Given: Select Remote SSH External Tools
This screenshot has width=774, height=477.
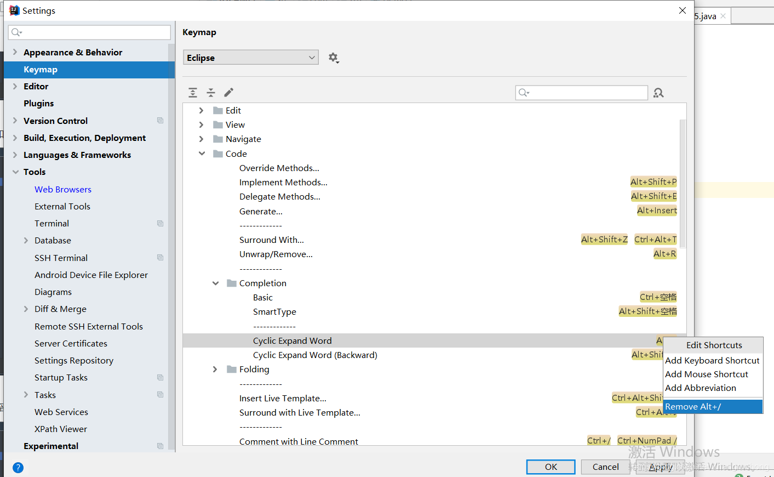Looking at the screenshot, I should [89, 326].
